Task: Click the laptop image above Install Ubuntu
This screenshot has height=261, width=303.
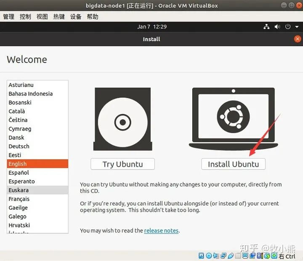Action: coord(233,119)
